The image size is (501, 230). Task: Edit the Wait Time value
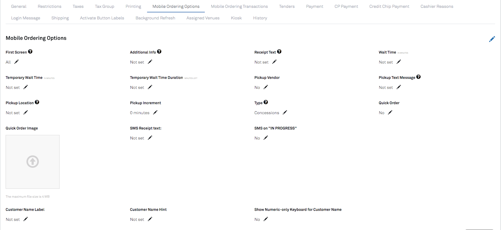pyautogui.click(x=399, y=62)
